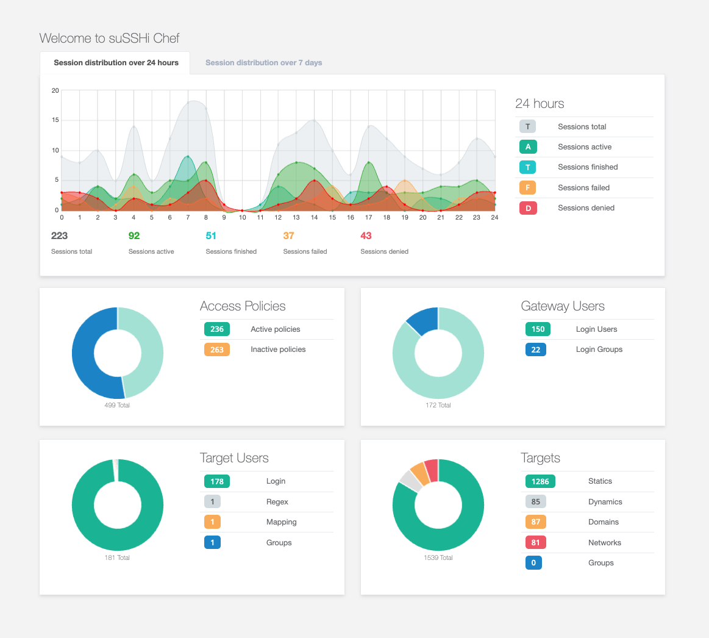This screenshot has width=709, height=638.
Task: Click the 92 Sessions active counter
Action: click(x=134, y=235)
